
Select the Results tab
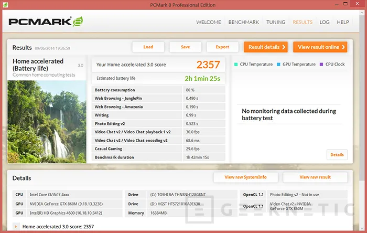[303, 22]
